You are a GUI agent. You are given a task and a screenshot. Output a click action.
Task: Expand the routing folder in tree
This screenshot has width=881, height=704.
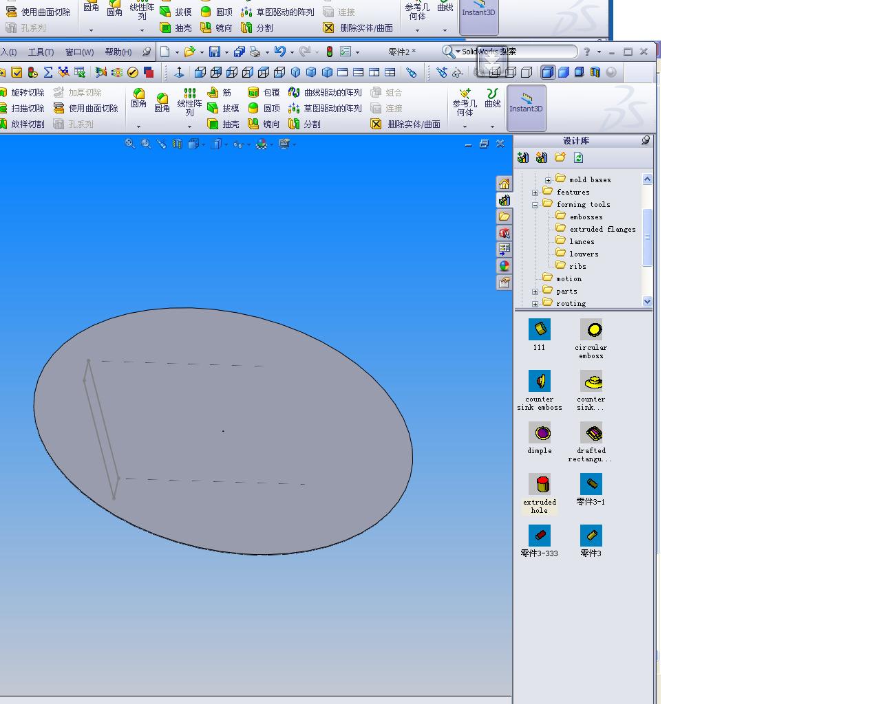pyautogui.click(x=535, y=304)
